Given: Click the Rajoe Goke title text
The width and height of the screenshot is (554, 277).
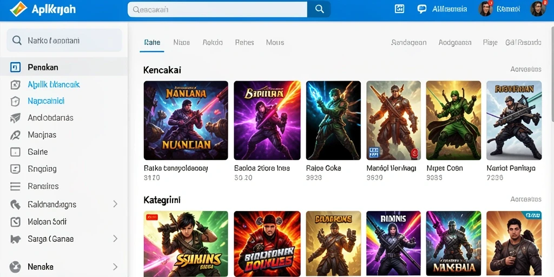Looking at the screenshot, I should (324, 168).
